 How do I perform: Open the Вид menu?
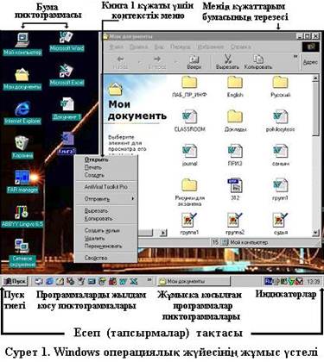pyautogui.click(x=159, y=47)
